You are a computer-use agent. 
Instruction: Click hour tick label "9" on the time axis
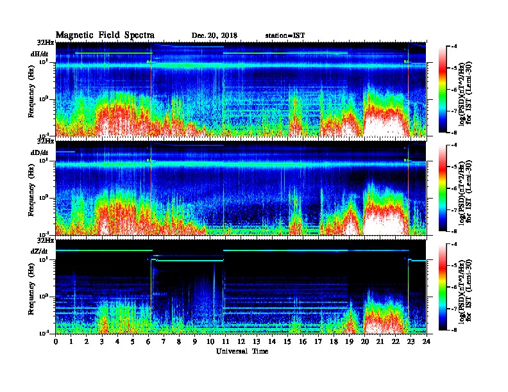click(195, 341)
